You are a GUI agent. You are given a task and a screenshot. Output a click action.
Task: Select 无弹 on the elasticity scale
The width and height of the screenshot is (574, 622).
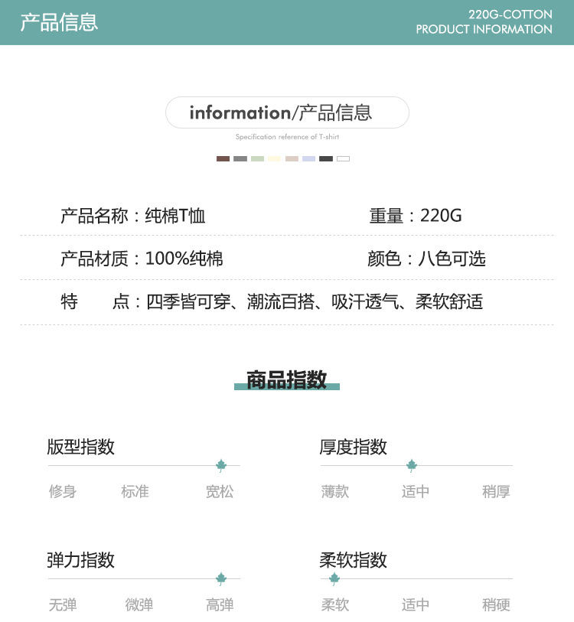pyautogui.click(x=62, y=605)
